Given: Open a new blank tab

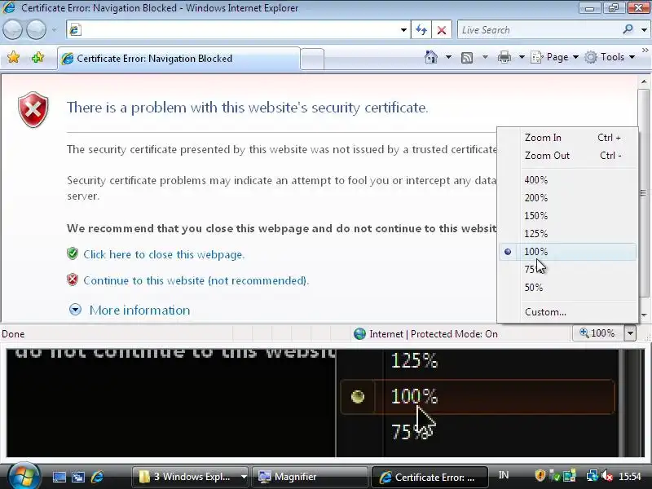Looking at the screenshot, I should click(312, 59).
